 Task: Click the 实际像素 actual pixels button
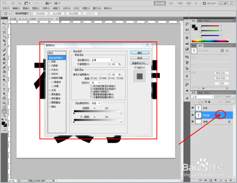coord(40,14)
